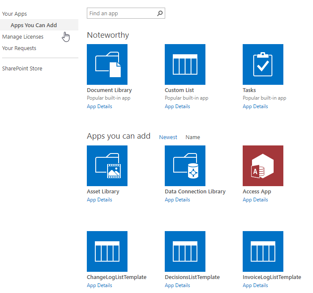View App Details for InvoiceLogListTemplate

coord(255,285)
